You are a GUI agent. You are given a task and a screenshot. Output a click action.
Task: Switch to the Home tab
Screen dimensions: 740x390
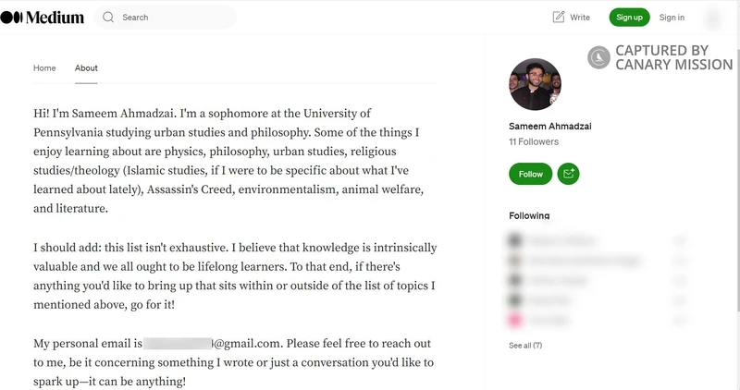tap(44, 68)
